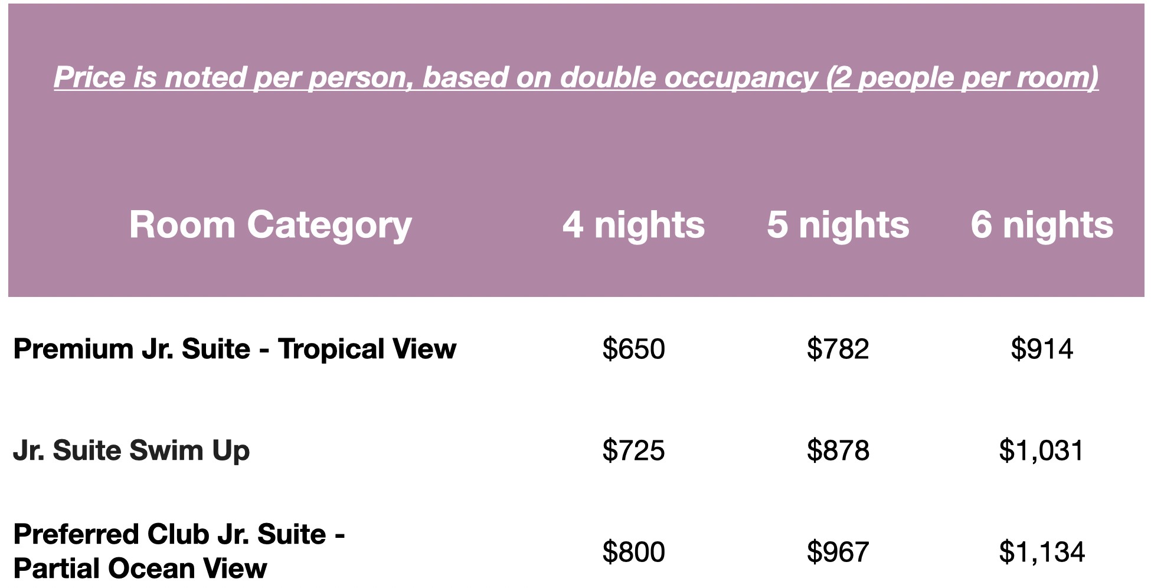Click 'Partial Ocean View' text line
The image size is (1151, 588).
click(140, 569)
